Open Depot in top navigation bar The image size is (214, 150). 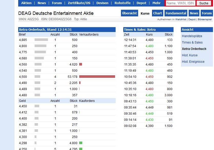(x=141, y=3)
